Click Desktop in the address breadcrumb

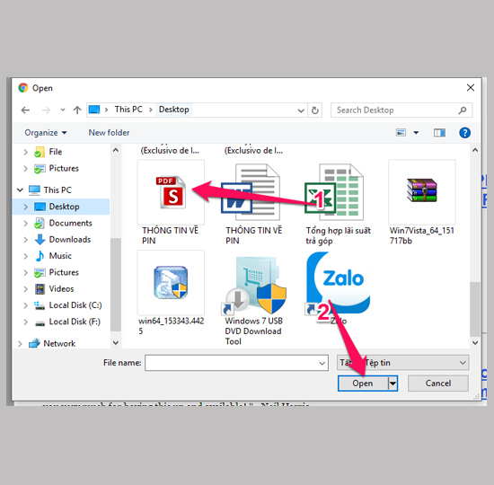coord(174,110)
